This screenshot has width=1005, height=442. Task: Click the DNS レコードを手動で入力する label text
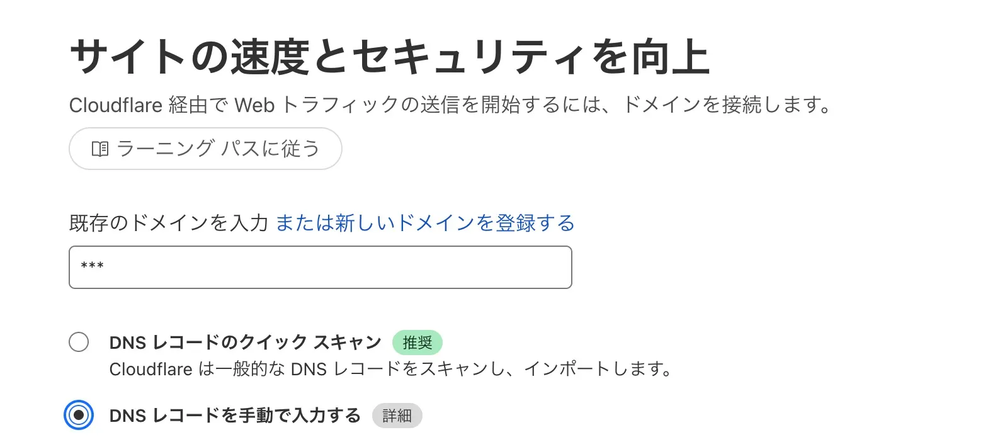(x=234, y=416)
